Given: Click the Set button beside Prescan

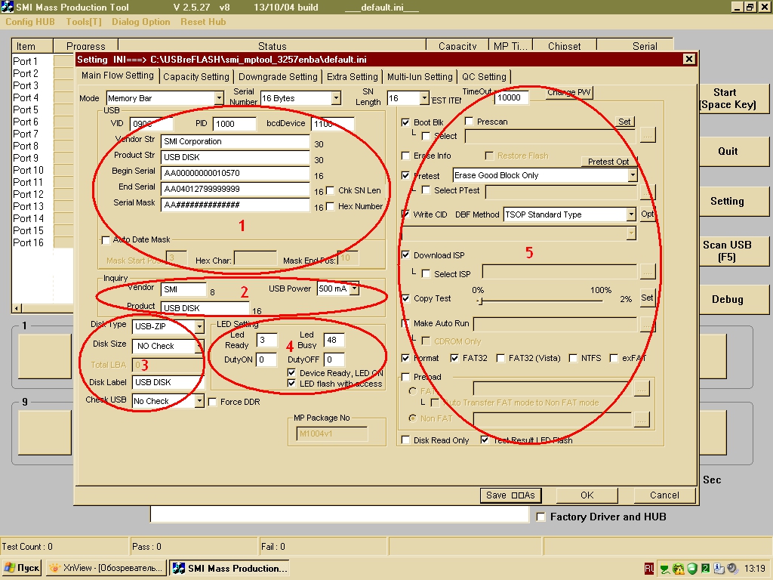Looking at the screenshot, I should point(624,122).
